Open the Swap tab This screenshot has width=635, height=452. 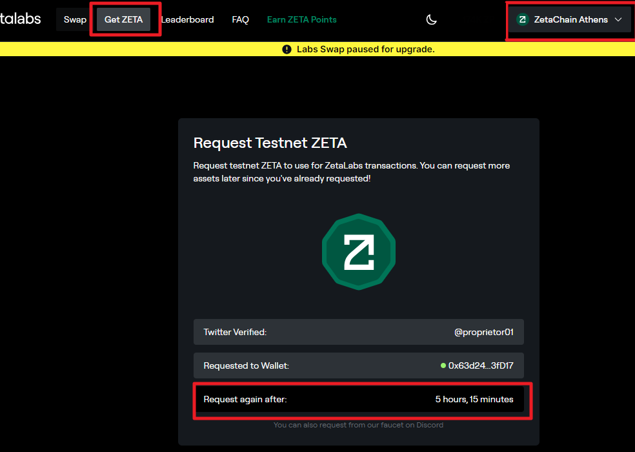[75, 19]
